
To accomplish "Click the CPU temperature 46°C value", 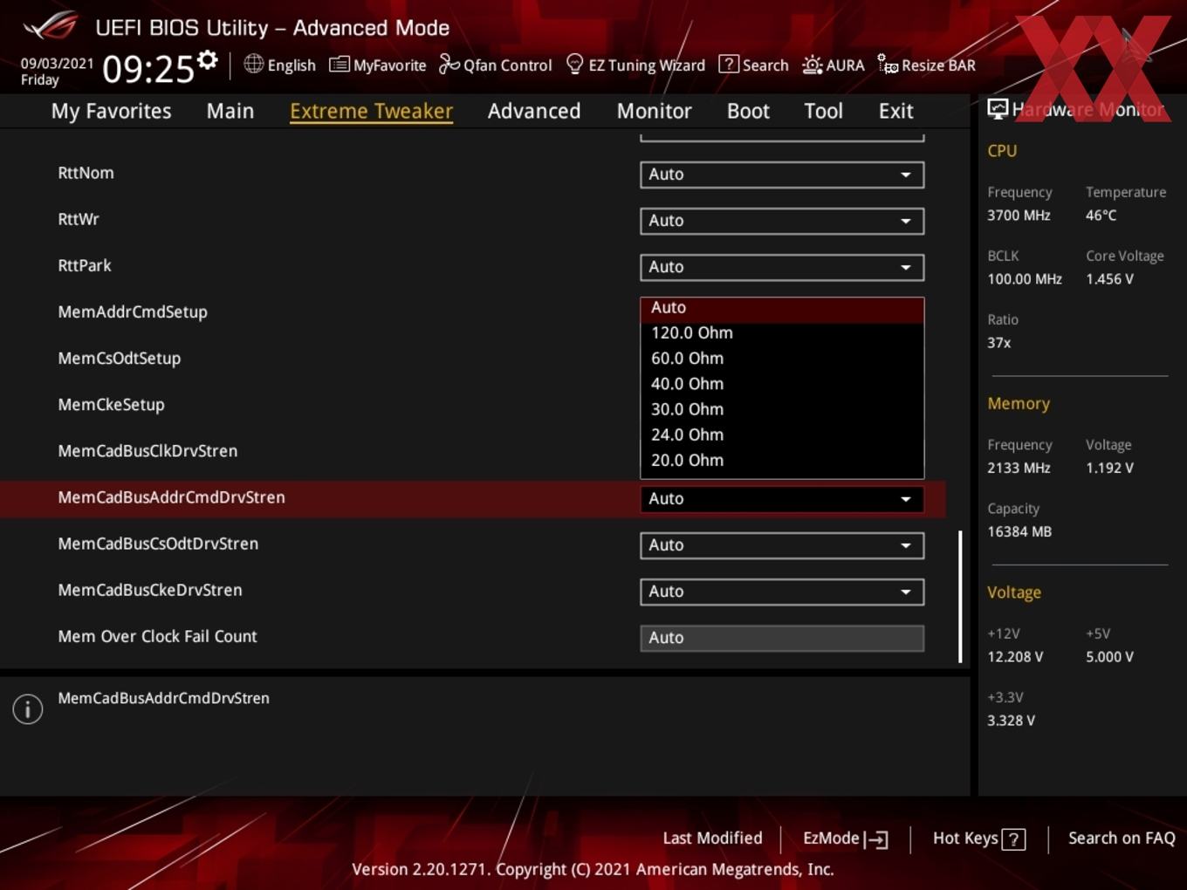I will tap(1101, 216).
